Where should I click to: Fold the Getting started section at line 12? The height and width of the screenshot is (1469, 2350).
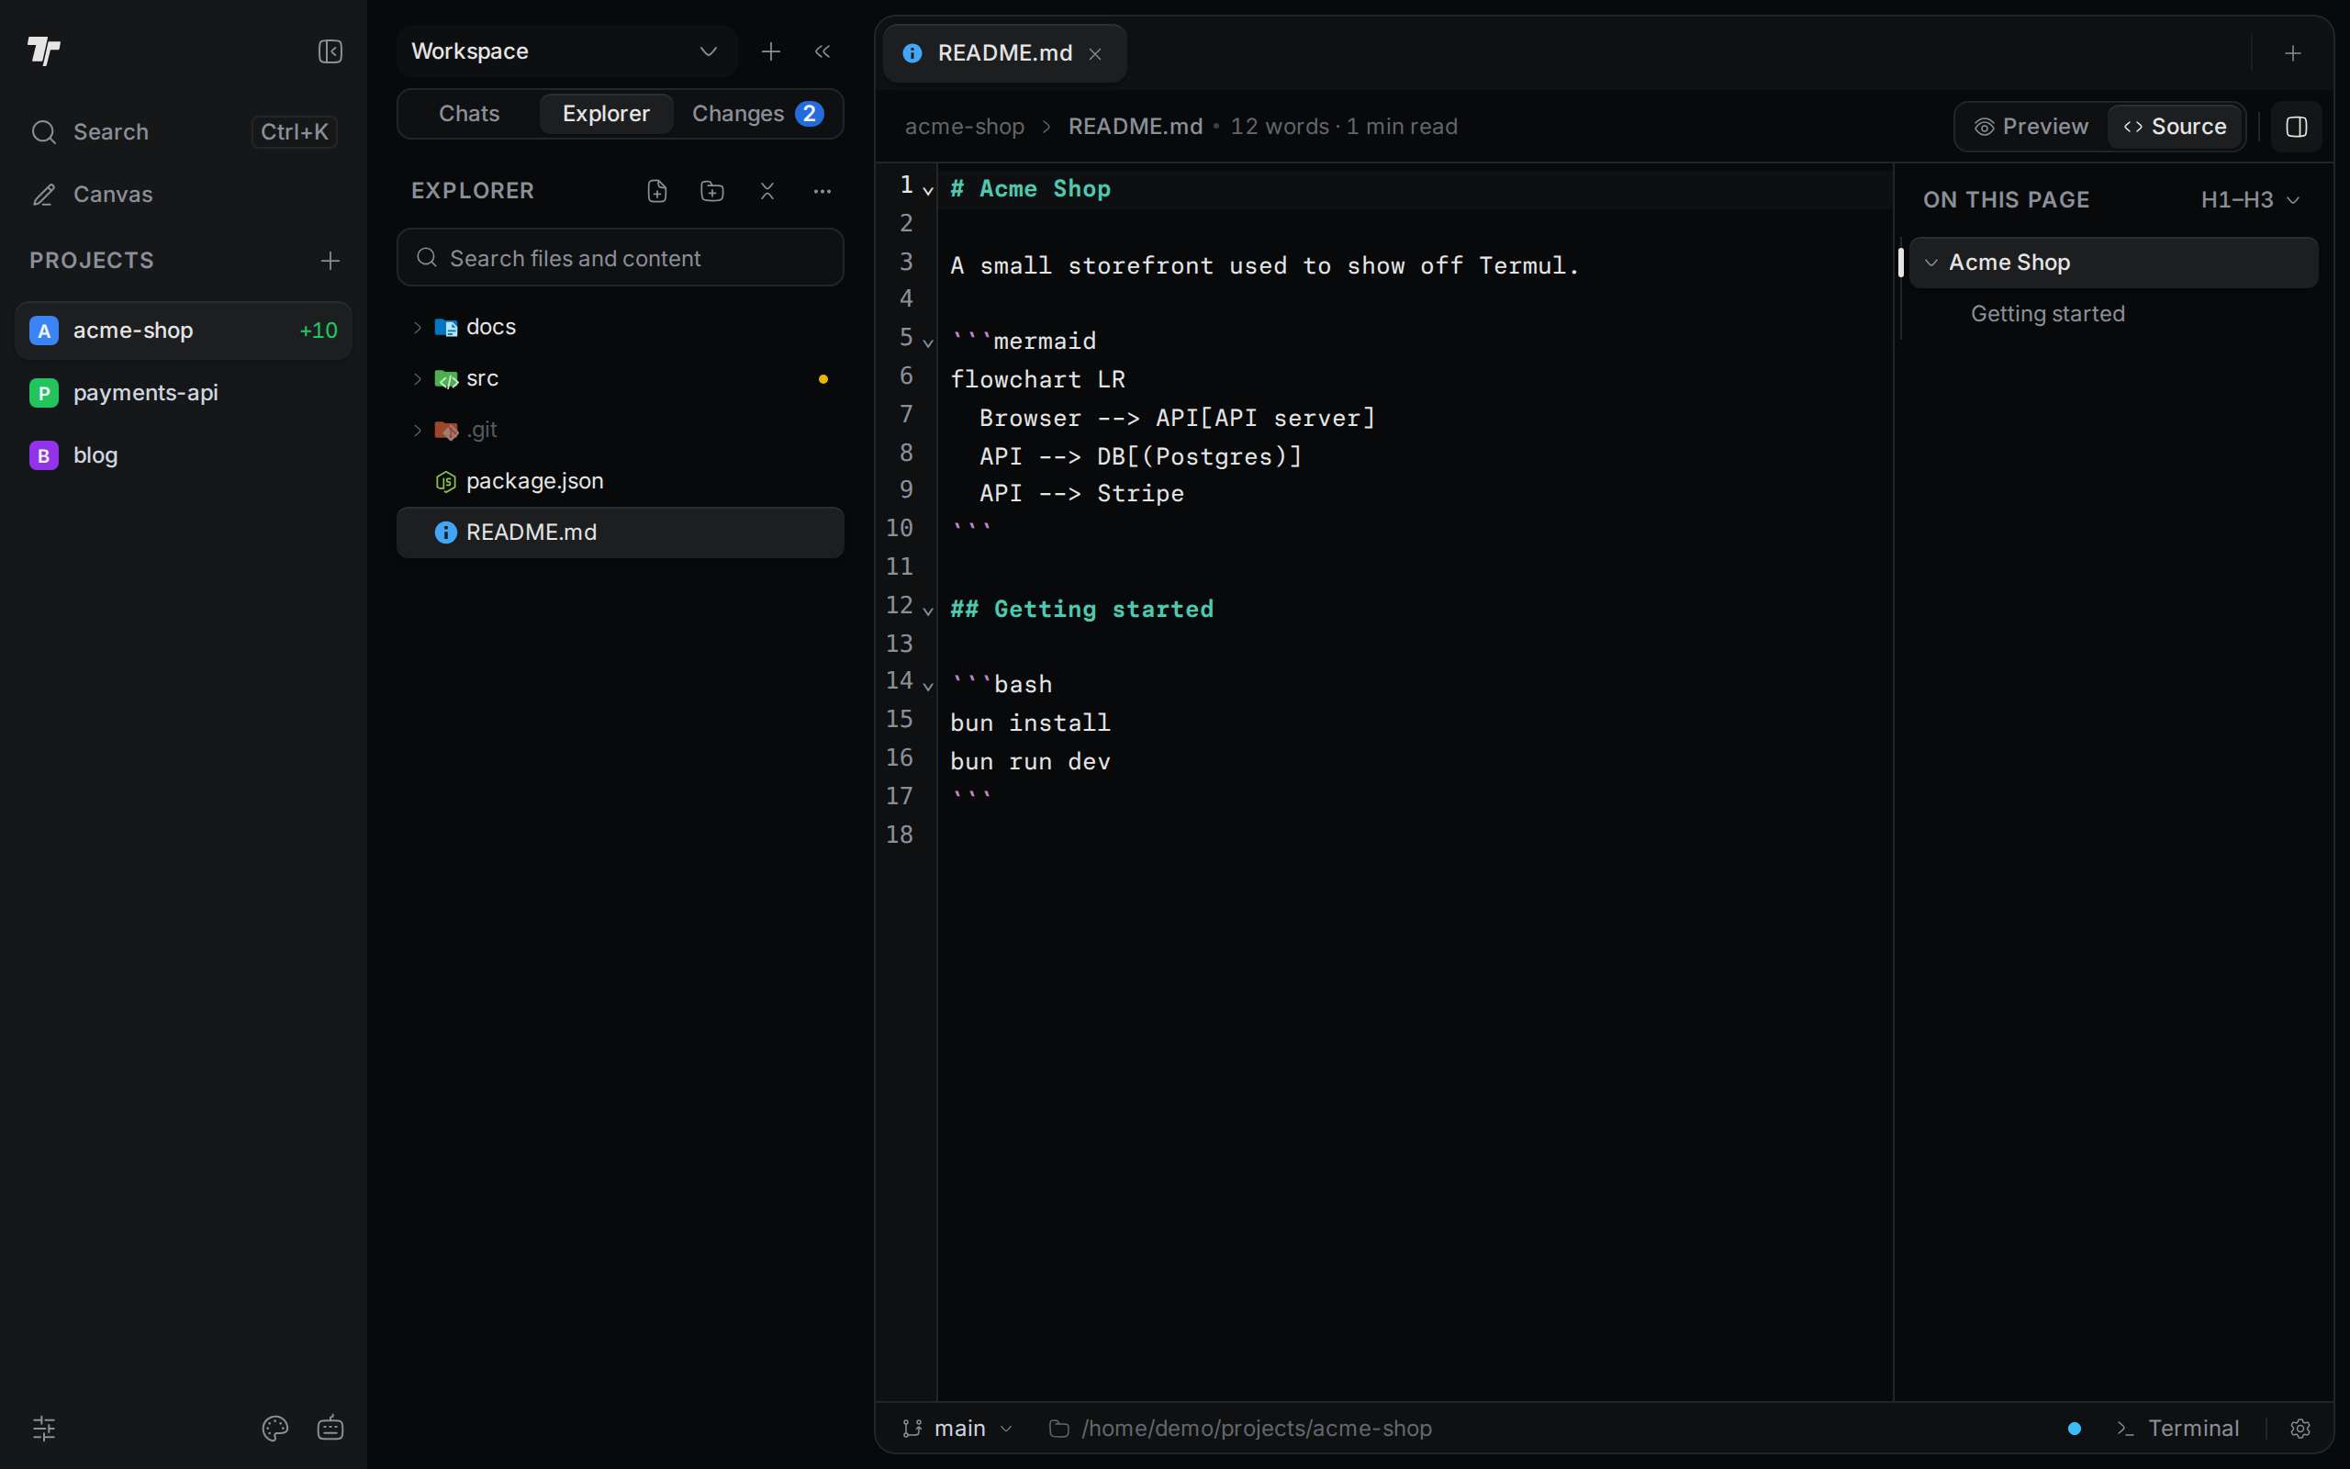928,611
